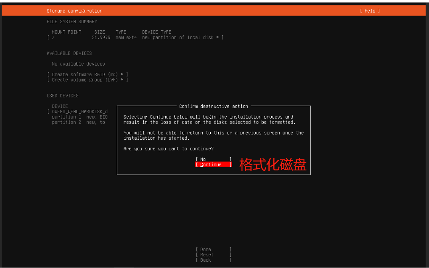Select No to cancel the destructive action
This screenshot has width=429, height=268.
[212, 159]
